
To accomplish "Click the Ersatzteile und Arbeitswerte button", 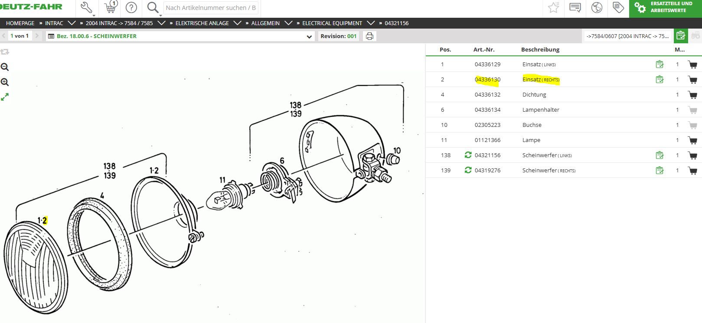I will pyautogui.click(x=665, y=7).
